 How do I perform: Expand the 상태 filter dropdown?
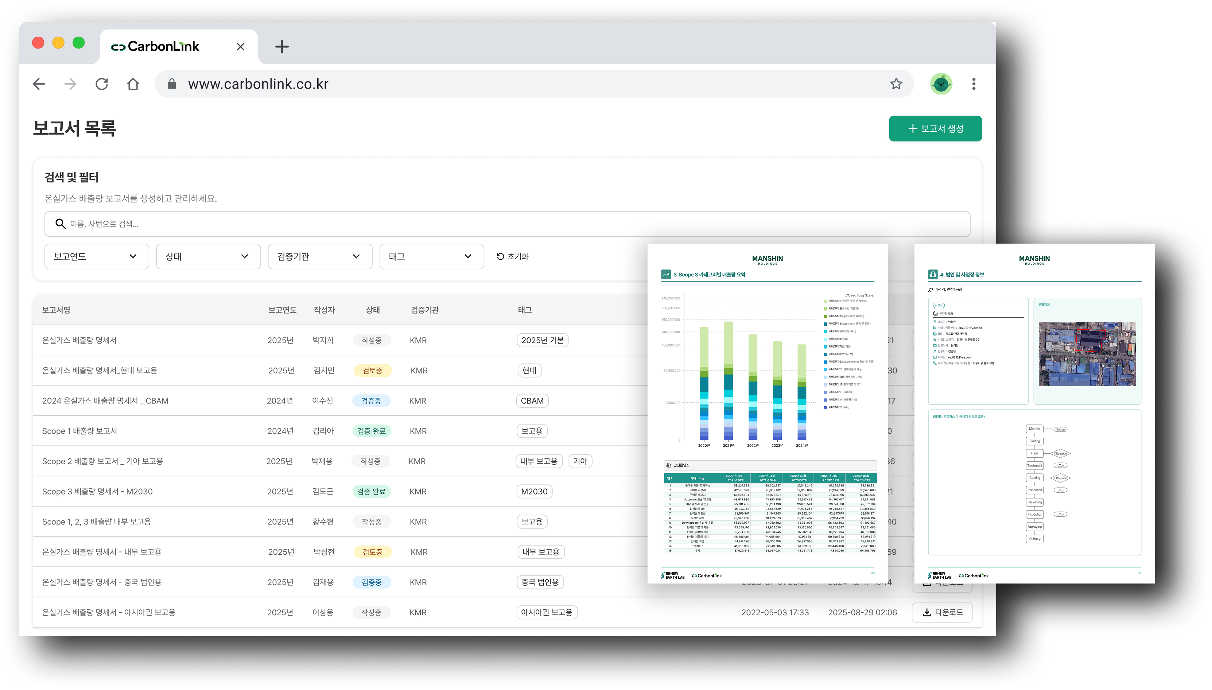(208, 256)
